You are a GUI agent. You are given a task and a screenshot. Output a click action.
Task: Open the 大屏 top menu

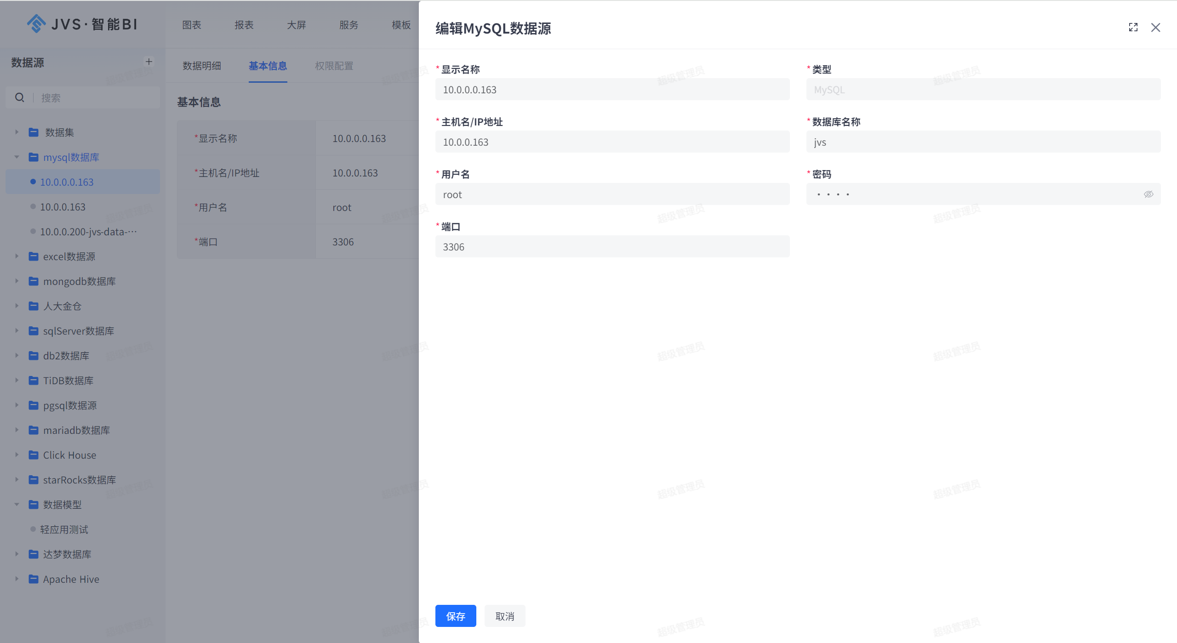[297, 25]
